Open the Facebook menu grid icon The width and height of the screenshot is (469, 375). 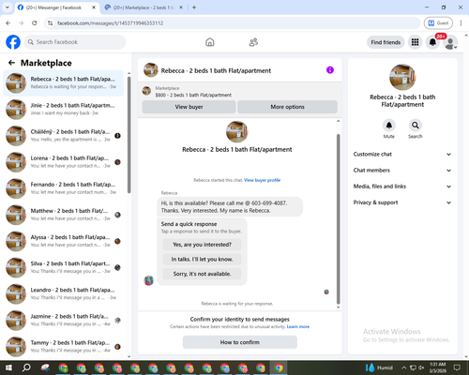pos(415,42)
